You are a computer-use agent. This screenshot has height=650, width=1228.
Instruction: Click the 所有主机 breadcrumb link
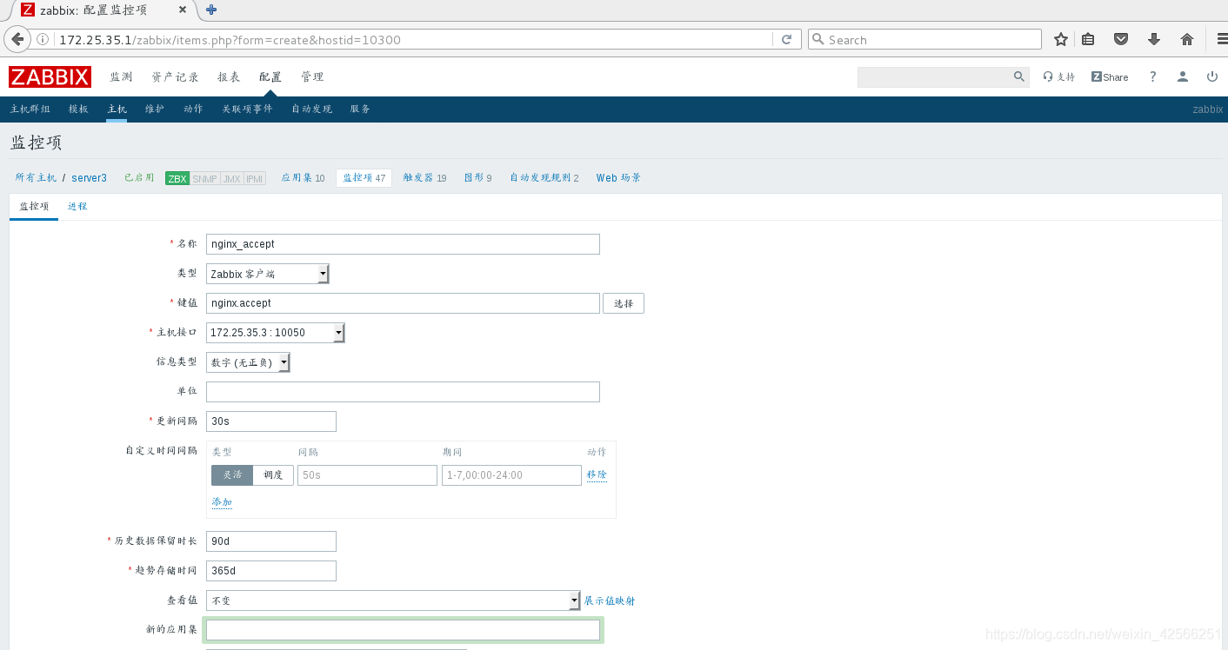pyautogui.click(x=36, y=177)
